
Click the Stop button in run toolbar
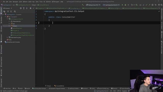pos(128,5)
